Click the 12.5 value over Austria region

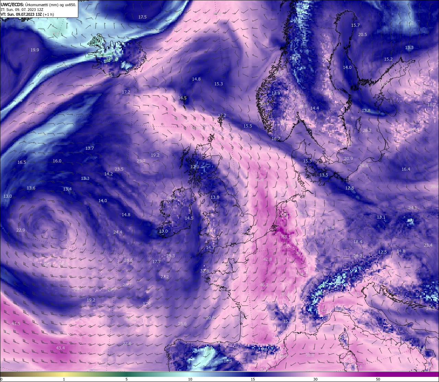[382, 252]
